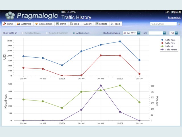Viewport: 182px width, 137px height.
Task: Click Traffic MB point at 201309
Action: pos(120,86)
